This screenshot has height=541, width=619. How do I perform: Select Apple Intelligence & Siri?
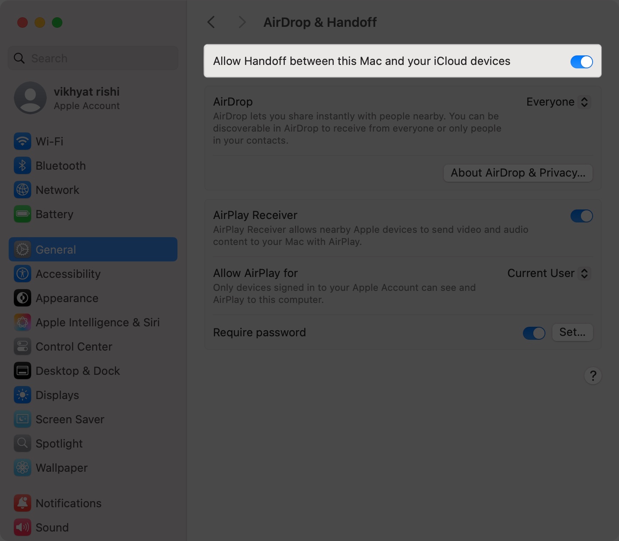click(x=97, y=322)
